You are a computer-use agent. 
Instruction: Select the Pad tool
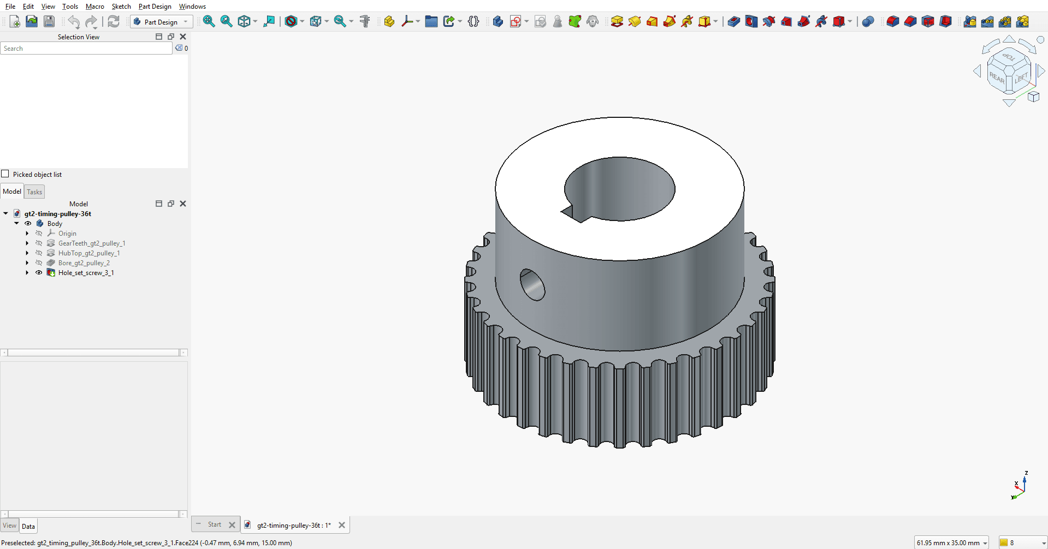click(x=617, y=21)
